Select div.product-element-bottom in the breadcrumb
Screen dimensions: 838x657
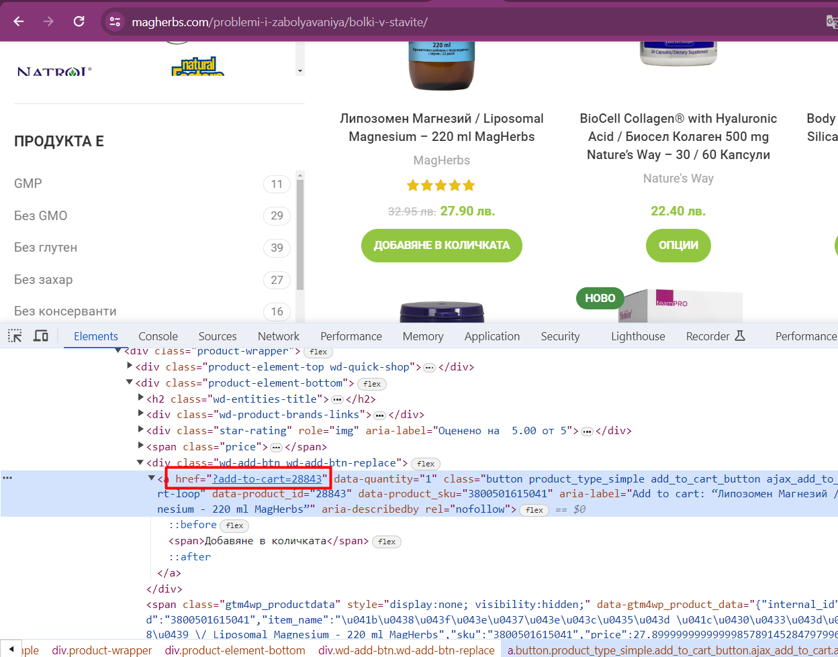[236, 650]
